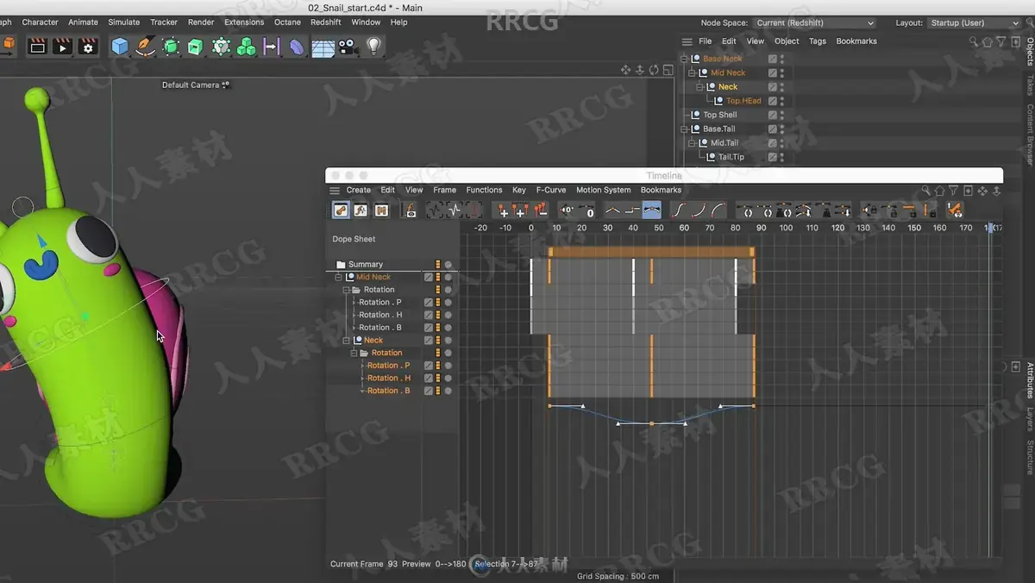Toggle Mid Neck layer checkbox in Objects
Image resolution: width=1035 pixels, height=583 pixels.
tap(773, 72)
